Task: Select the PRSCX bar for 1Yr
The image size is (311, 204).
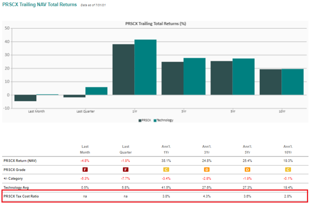Action: tap(123, 70)
